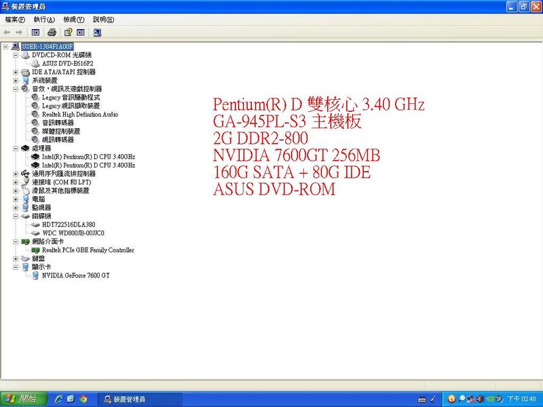543x407 pixels.
Task: Select the 視訊轉碼器 device entry
Action: point(58,140)
